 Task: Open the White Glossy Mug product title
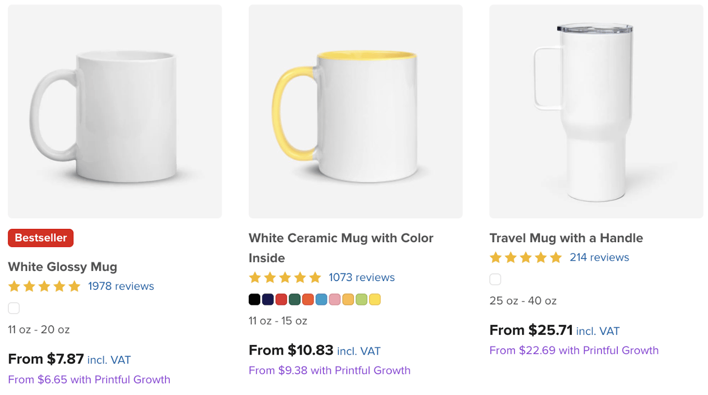coord(62,267)
